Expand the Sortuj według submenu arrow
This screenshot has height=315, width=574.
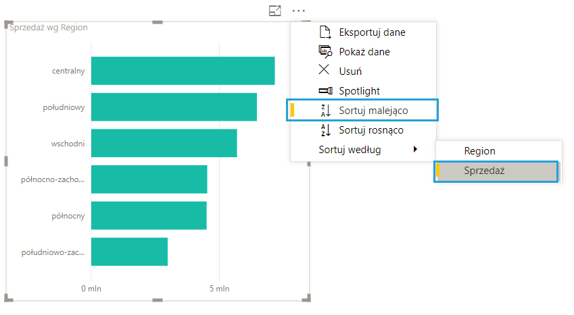(x=415, y=149)
